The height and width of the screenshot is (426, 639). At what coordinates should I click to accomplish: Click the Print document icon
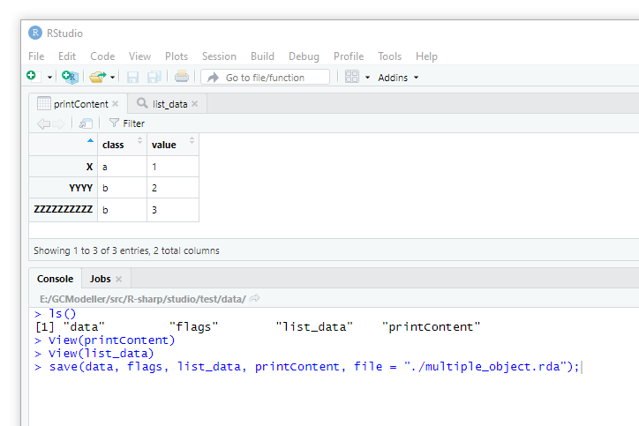point(181,77)
